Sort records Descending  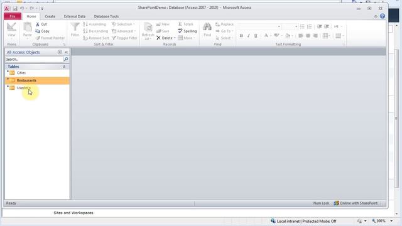click(95, 31)
